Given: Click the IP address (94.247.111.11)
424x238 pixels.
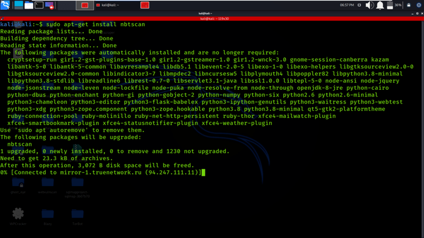Looking at the screenshot, I should coord(172,172).
